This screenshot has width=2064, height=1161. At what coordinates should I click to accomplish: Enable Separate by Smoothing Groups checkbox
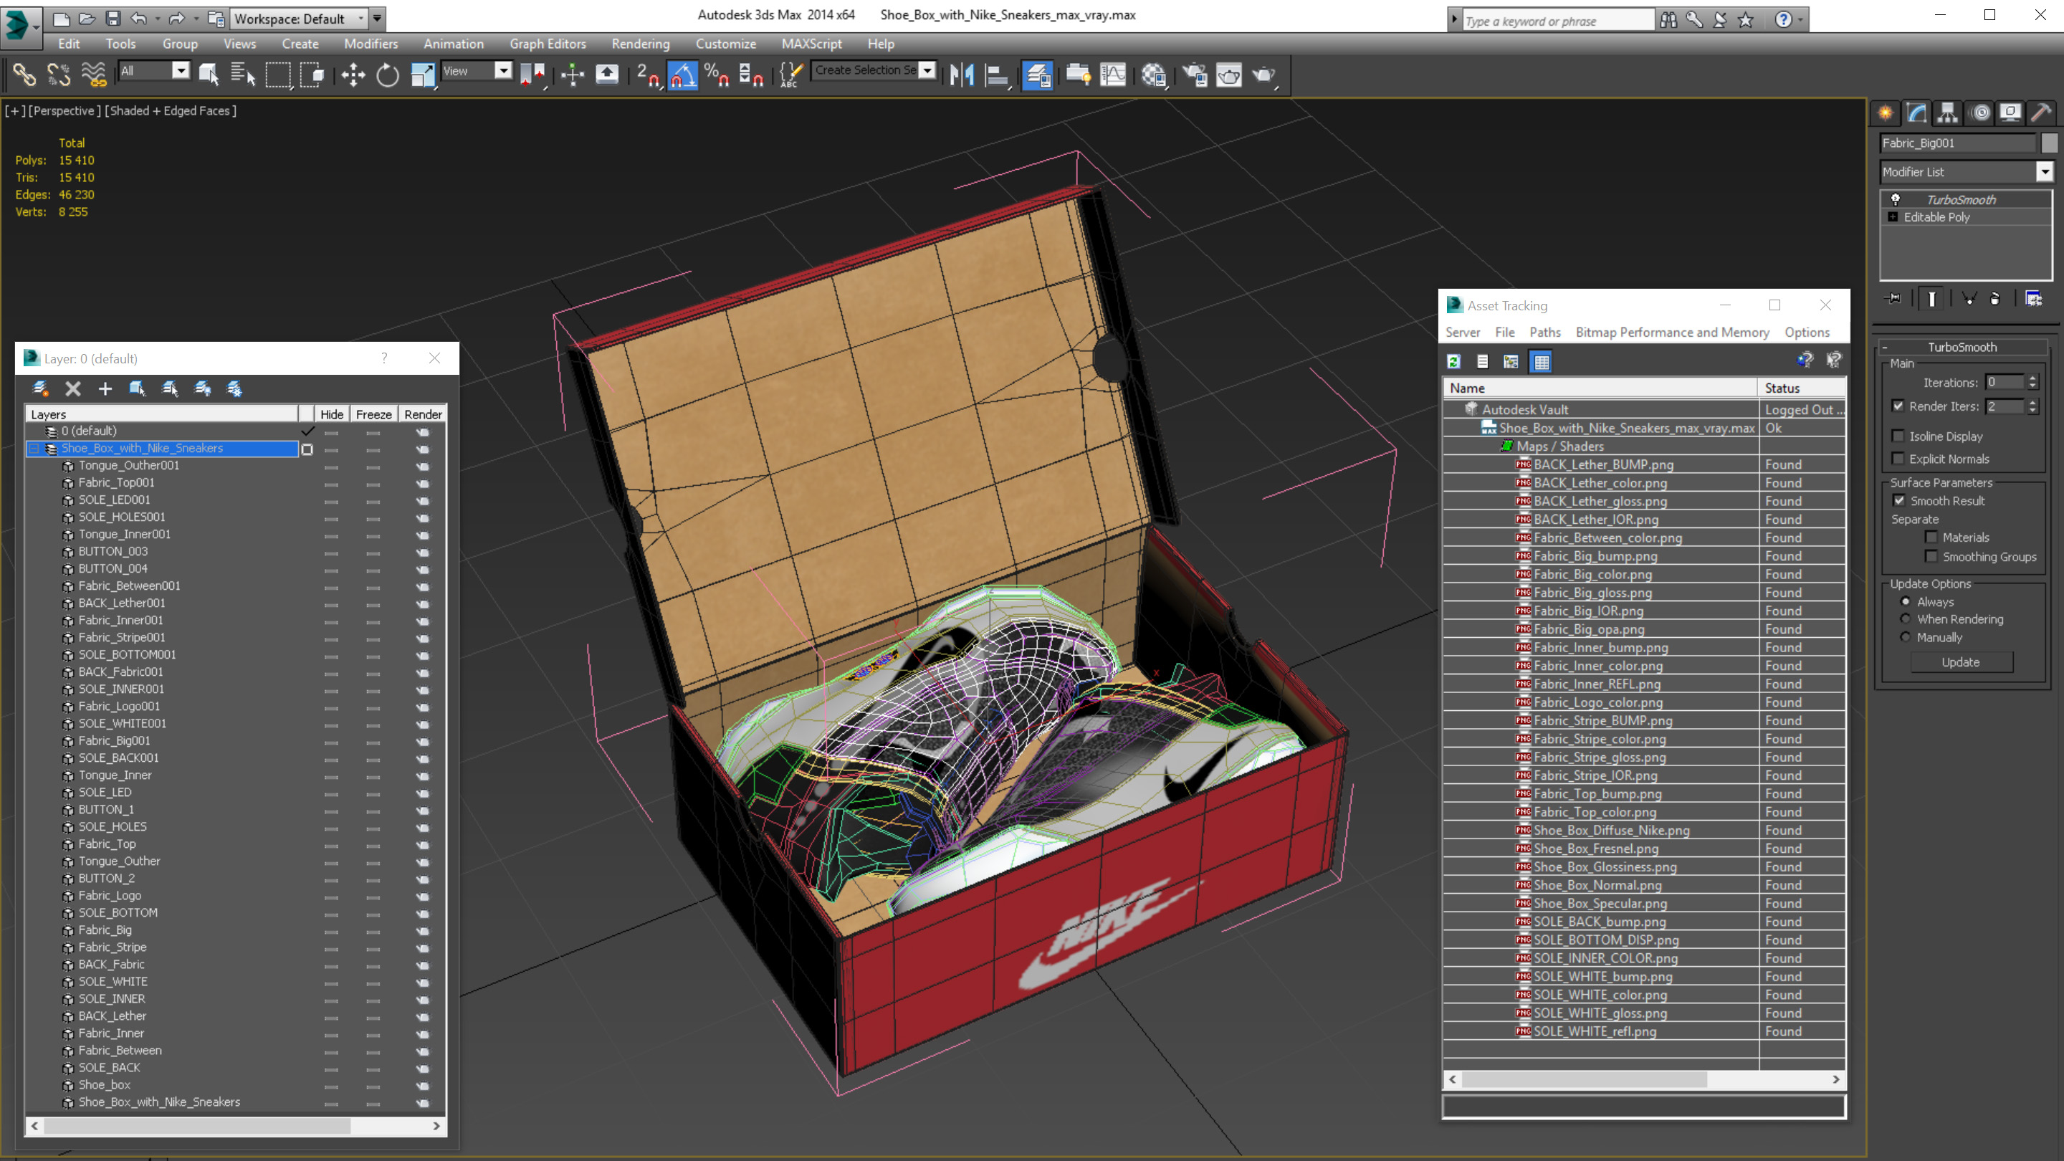tap(1932, 557)
